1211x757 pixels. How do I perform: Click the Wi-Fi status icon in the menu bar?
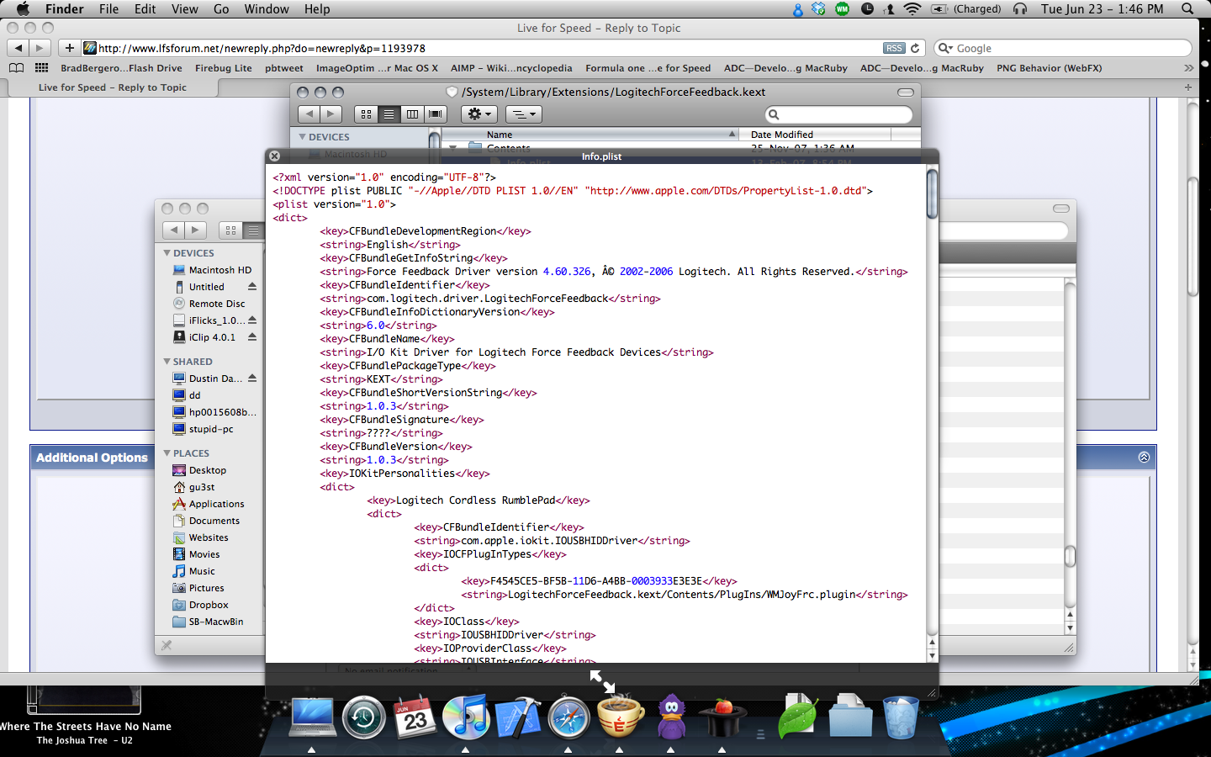pyautogui.click(x=912, y=9)
